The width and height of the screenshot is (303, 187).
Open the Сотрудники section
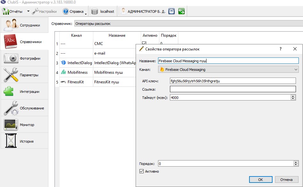point(25,25)
